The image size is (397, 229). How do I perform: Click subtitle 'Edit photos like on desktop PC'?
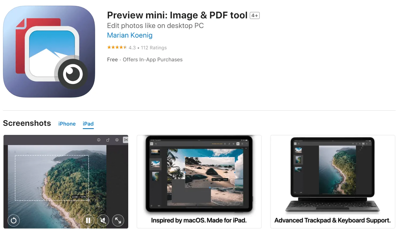(x=155, y=26)
